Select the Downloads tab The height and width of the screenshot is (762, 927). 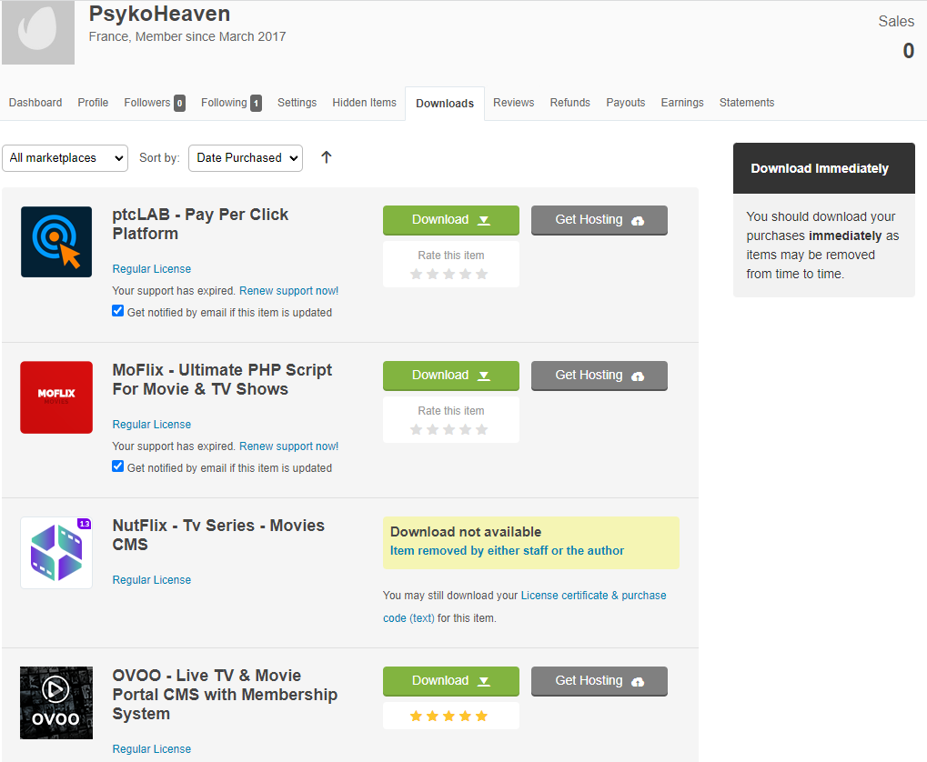[x=445, y=104]
